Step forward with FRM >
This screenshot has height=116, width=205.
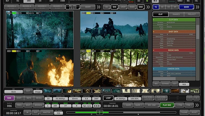(x=189, y=105)
